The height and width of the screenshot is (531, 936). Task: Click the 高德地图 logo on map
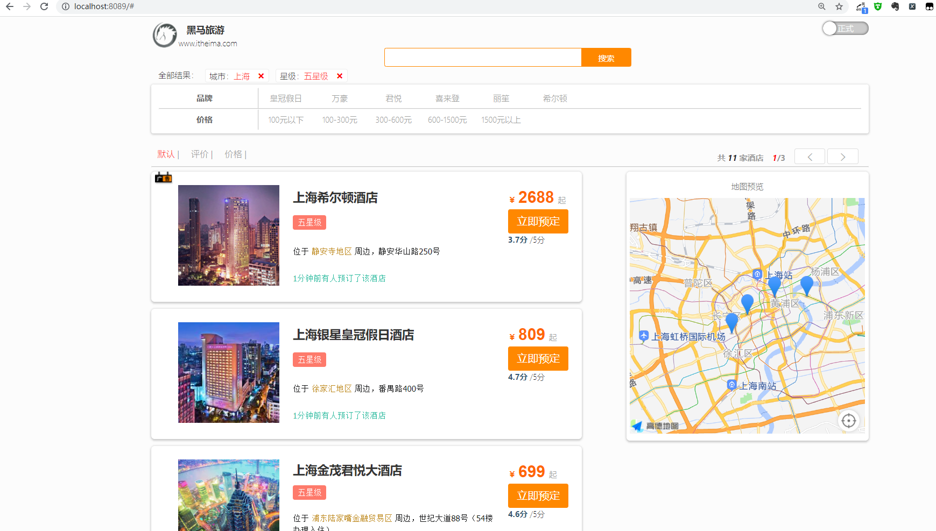pos(656,426)
